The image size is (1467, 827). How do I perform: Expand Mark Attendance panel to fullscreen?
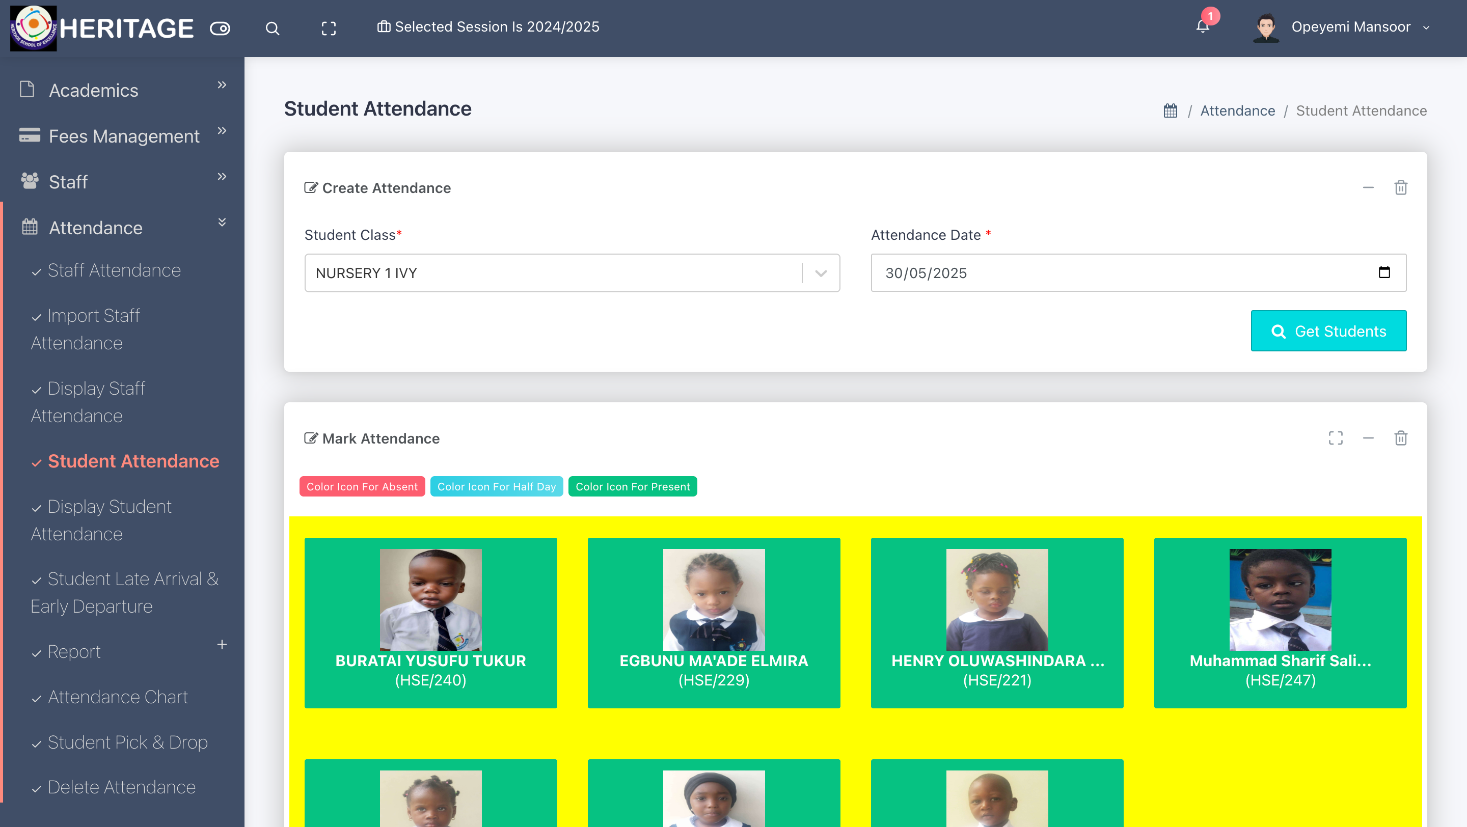tap(1336, 438)
